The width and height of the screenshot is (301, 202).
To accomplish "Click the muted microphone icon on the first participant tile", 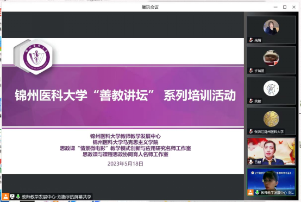I will pos(250,40).
